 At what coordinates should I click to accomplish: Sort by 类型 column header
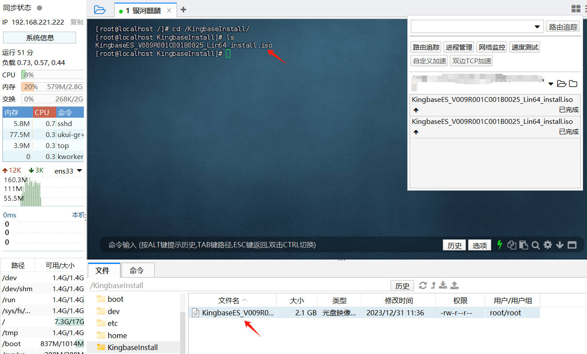pyautogui.click(x=340, y=300)
